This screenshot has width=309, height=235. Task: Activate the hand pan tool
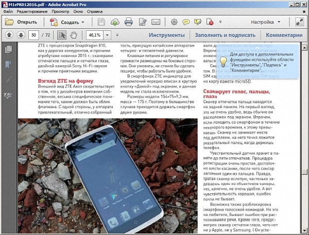click(x=74, y=35)
